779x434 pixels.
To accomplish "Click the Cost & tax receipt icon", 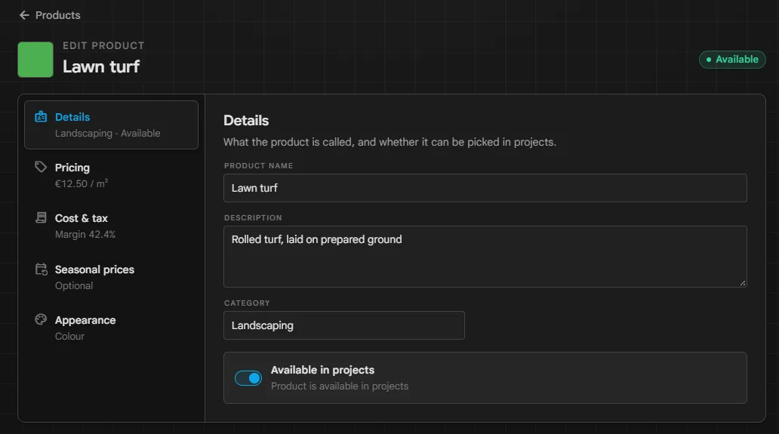I will coord(41,217).
